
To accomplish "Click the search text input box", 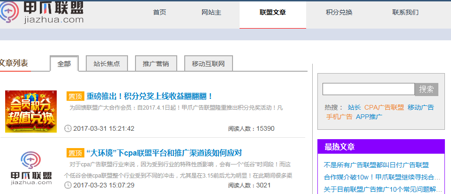I will [368, 89].
